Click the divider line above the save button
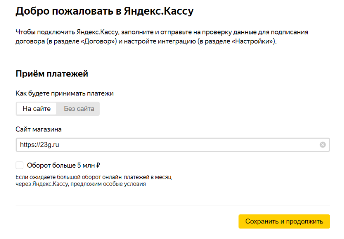 point(173,205)
